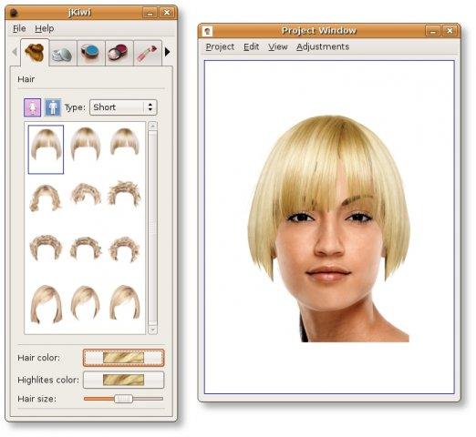Click the jKiwi window title icon

(14, 13)
